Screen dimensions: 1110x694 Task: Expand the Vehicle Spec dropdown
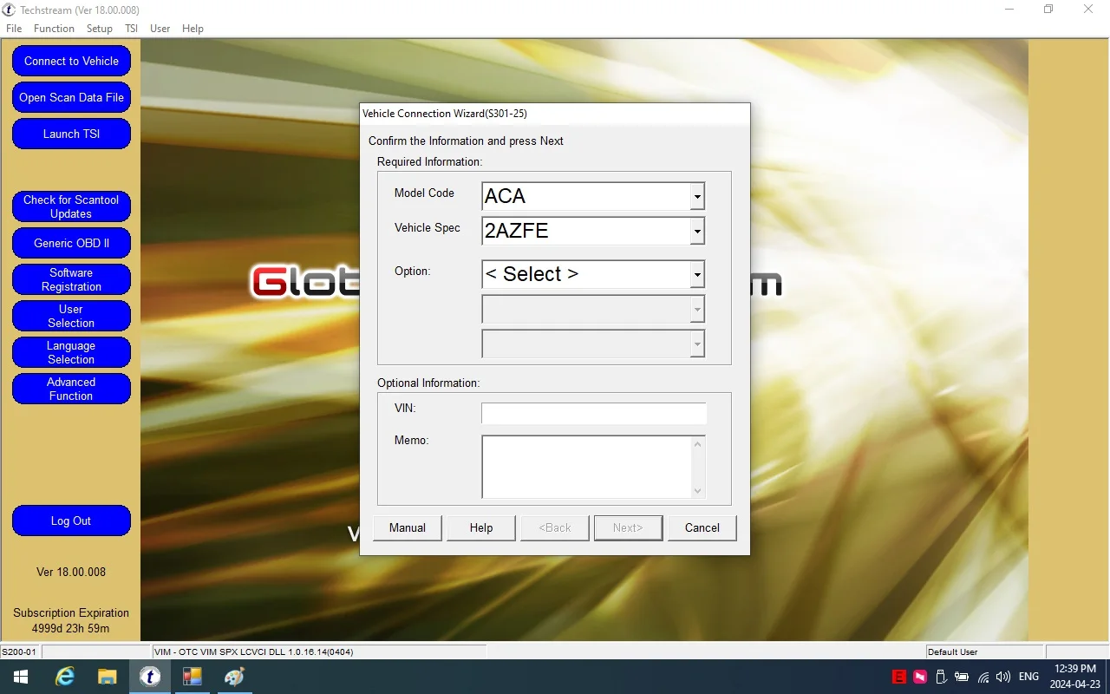pyautogui.click(x=697, y=231)
